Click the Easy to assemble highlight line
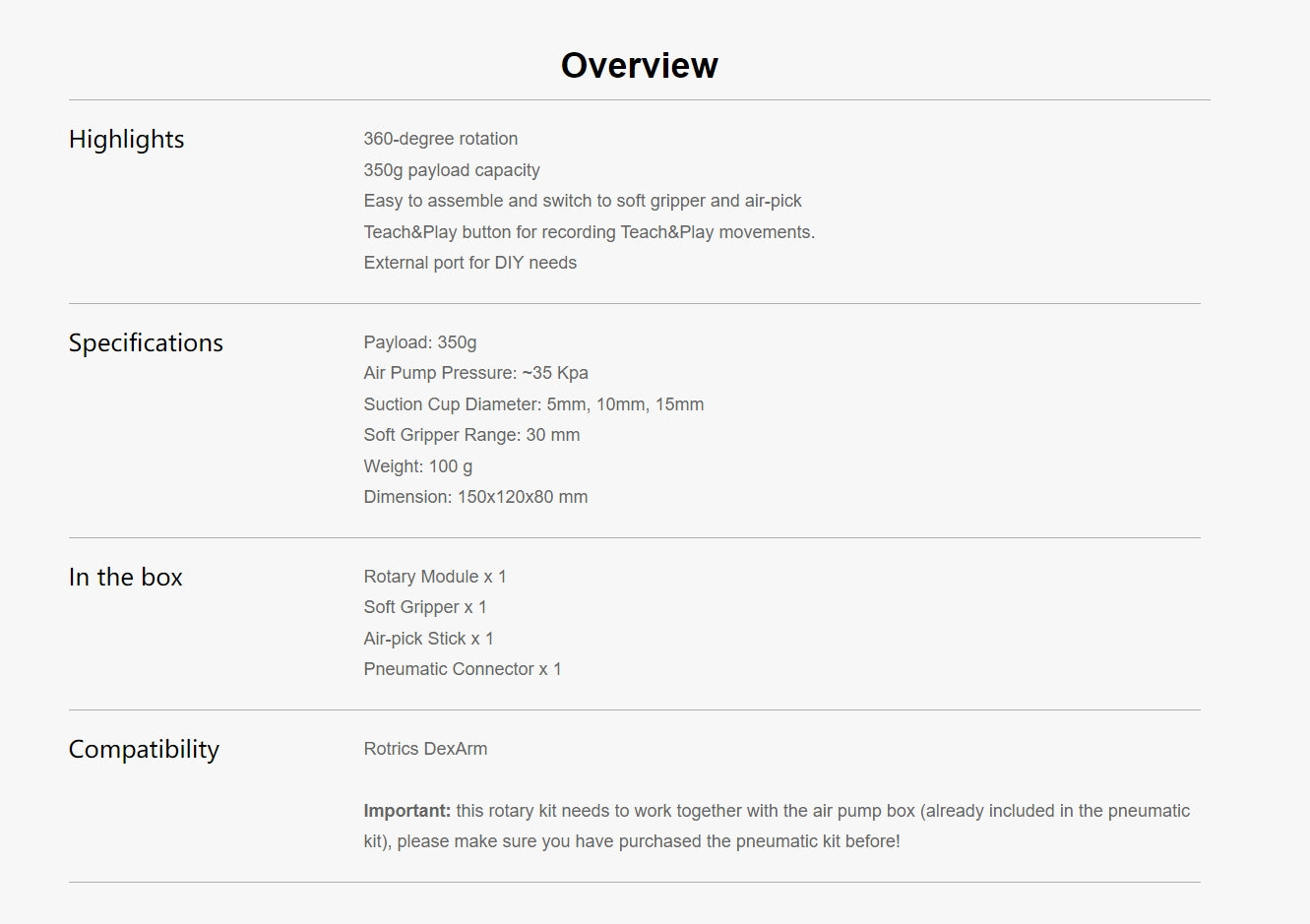 pos(582,201)
